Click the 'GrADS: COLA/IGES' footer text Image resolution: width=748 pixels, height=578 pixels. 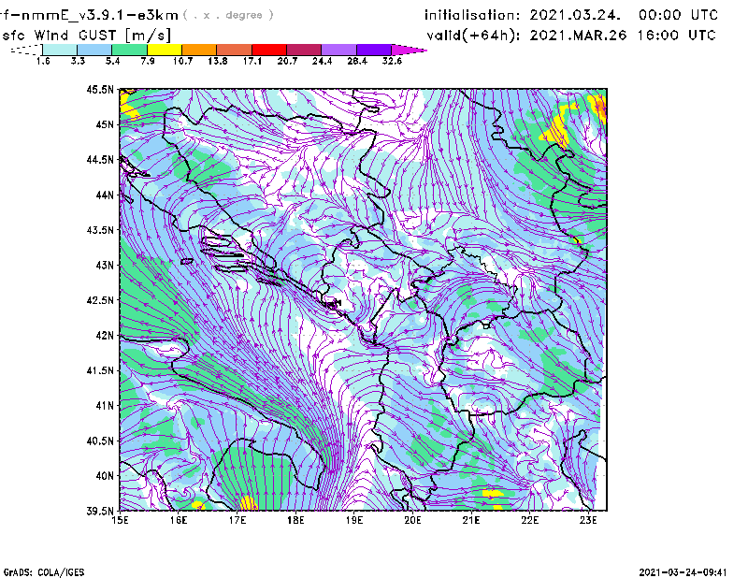tap(44, 572)
